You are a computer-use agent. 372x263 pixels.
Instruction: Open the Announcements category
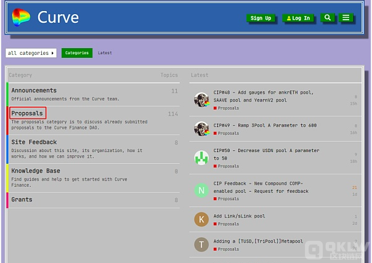34,91
